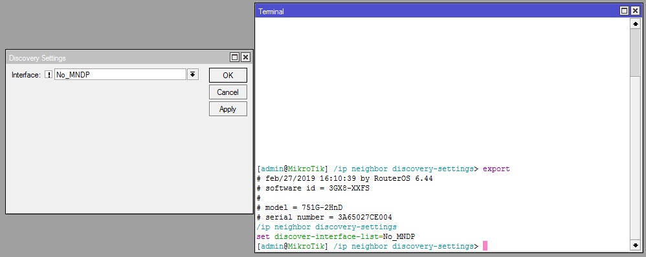Image resolution: width=646 pixels, height=257 pixels.
Task: Maximize the Discovery Settings window
Action: tap(234, 57)
